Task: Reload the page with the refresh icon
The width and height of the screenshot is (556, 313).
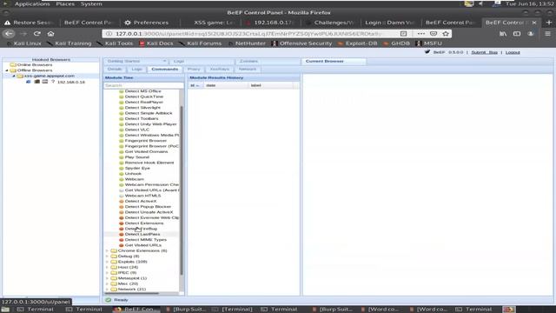Action: tap(36, 33)
